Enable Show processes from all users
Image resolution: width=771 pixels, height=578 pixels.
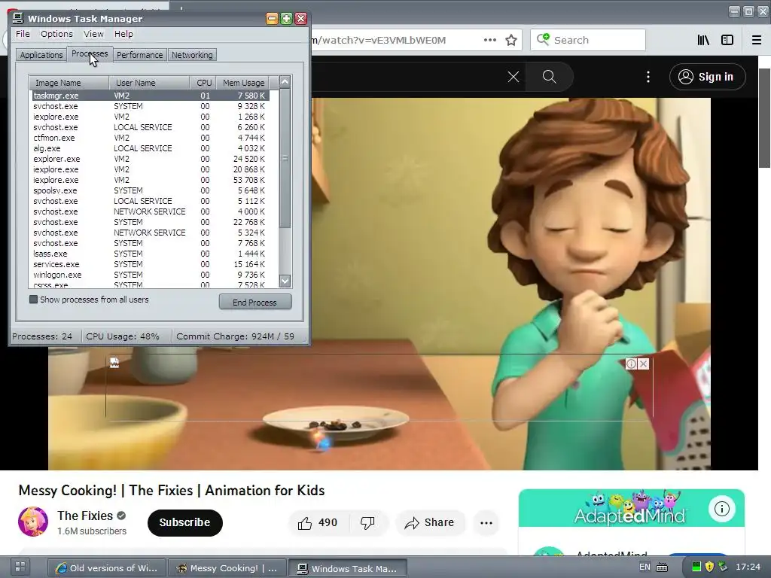click(x=33, y=300)
